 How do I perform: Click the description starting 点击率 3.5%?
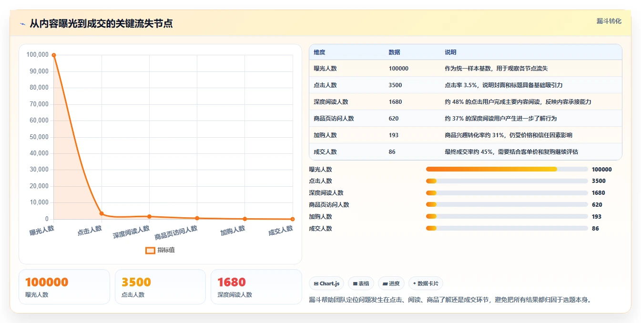tap(504, 85)
